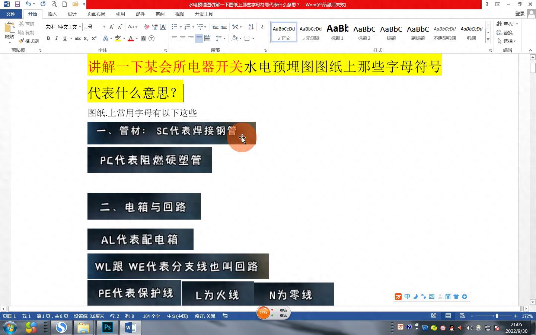The height and width of the screenshot is (335, 536).
Task: Toggle justify paragraph alignment
Action: tap(199, 38)
